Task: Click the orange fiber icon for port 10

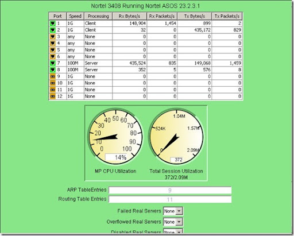Action: coord(53,83)
